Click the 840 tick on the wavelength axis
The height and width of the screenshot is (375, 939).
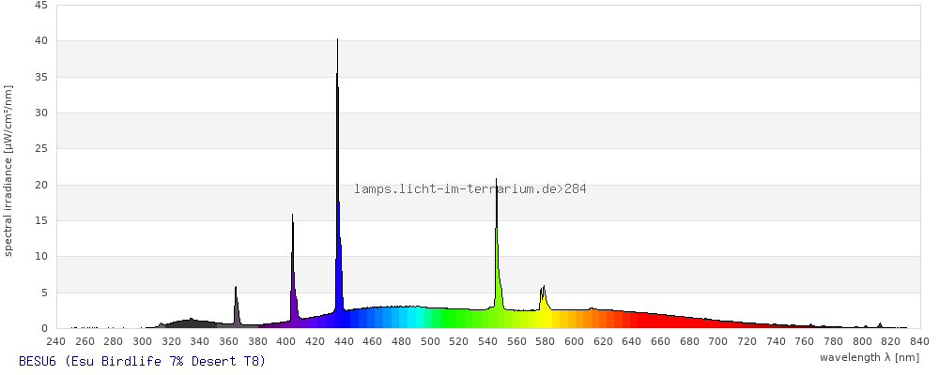pos(919,341)
